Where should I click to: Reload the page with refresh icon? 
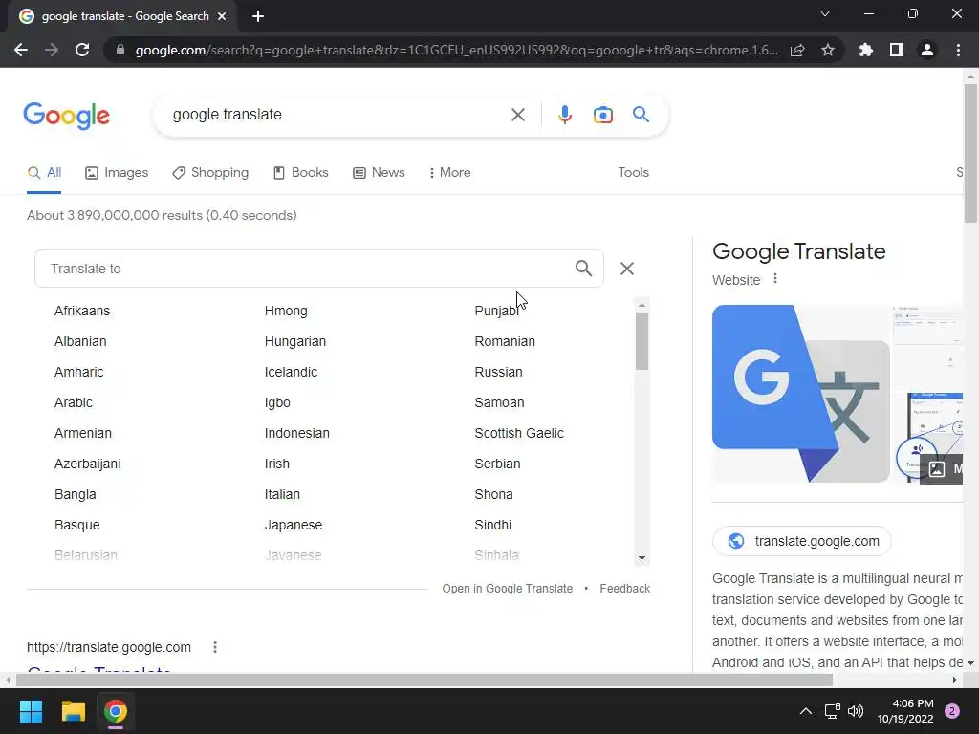point(82,50)
